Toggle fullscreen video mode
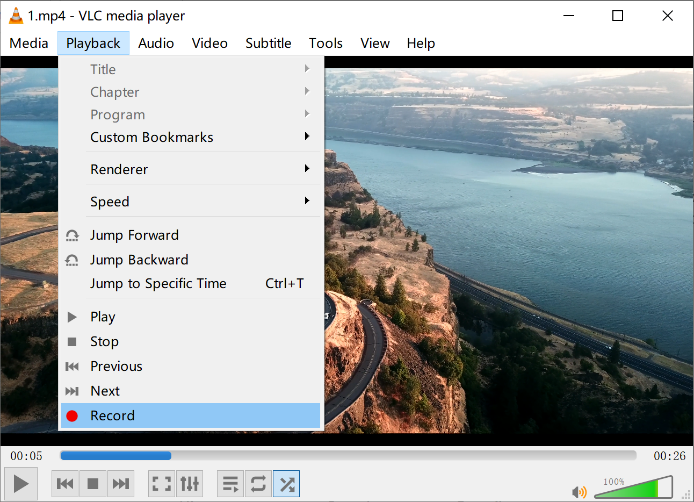The width and height of the screenshot is (694, 502). coord(161,484)
